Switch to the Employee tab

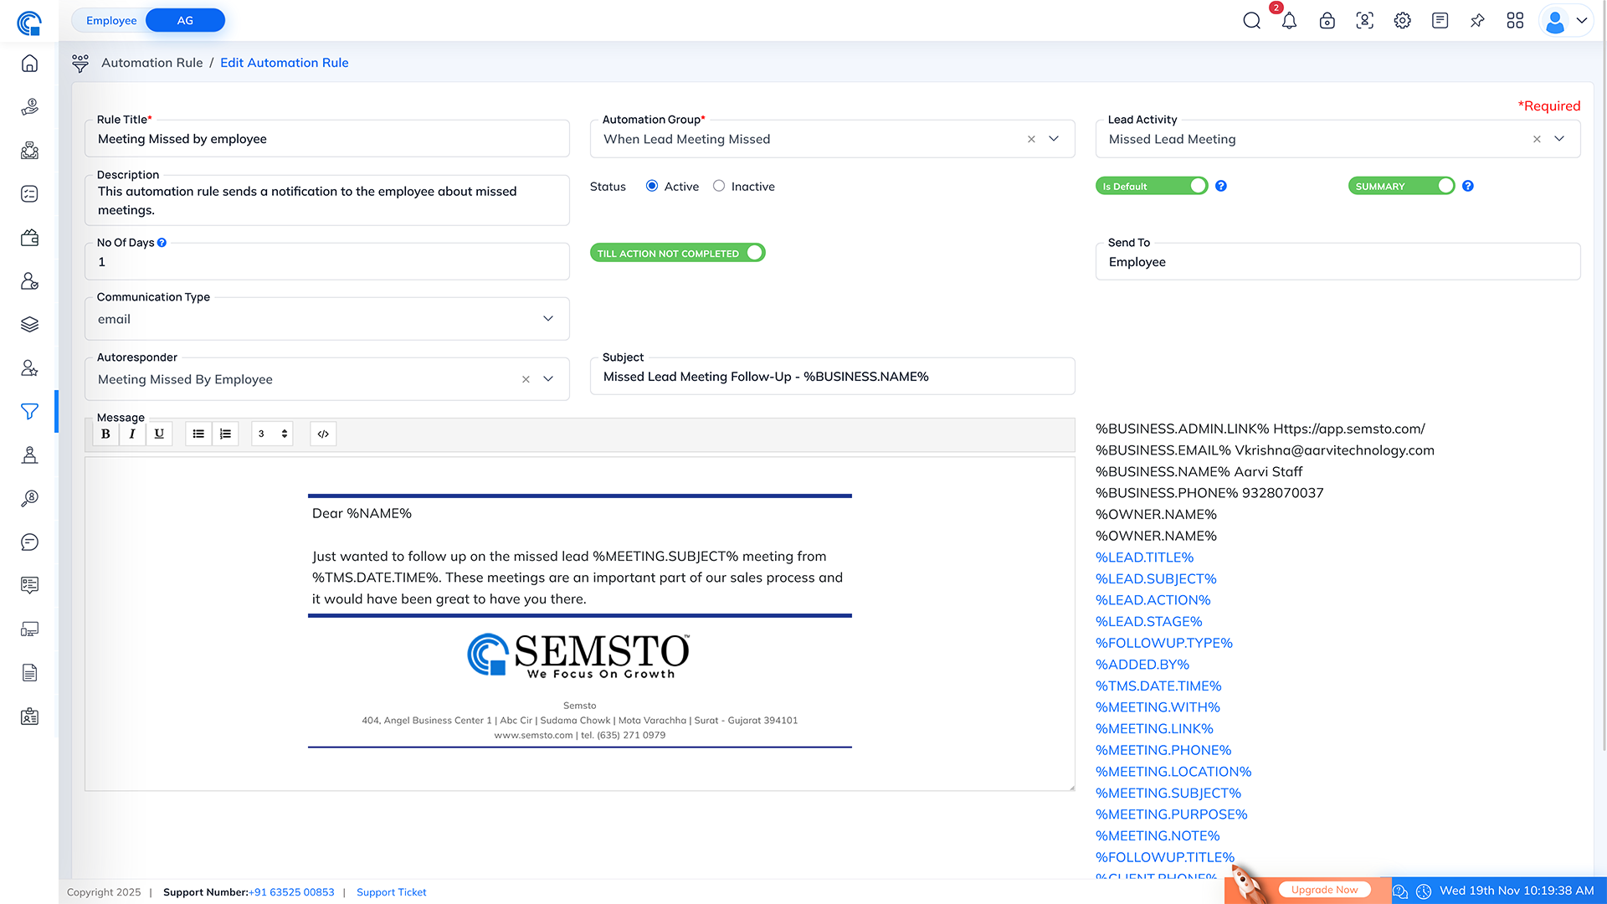click(111, 20)
